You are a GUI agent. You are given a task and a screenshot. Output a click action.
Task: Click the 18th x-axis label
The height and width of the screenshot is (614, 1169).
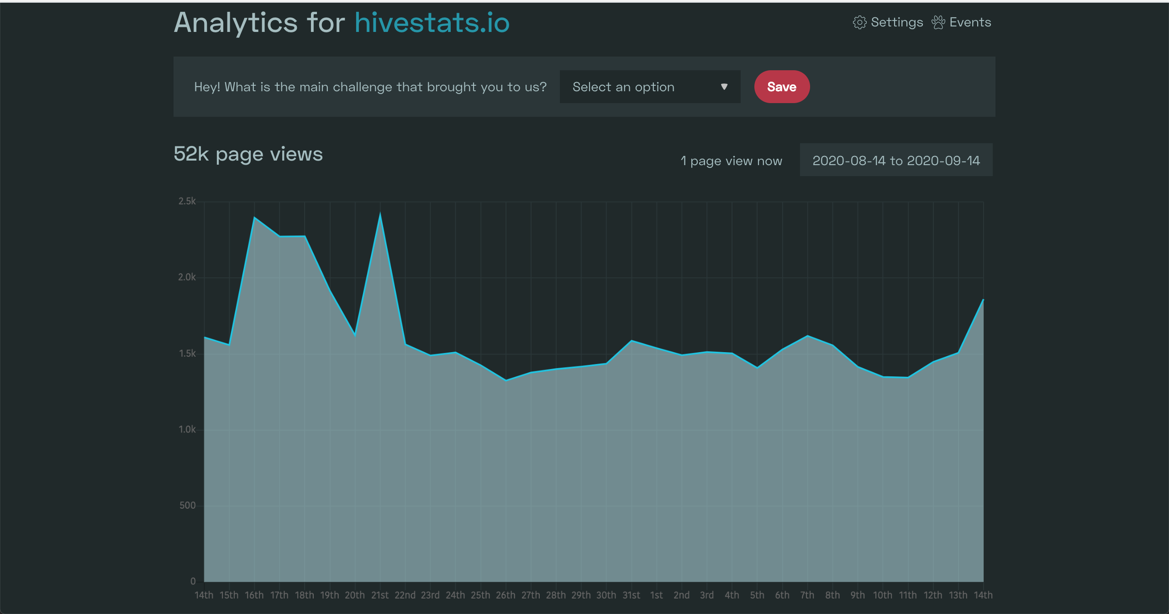pyautogui.click(x=305, y=595)
